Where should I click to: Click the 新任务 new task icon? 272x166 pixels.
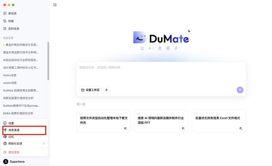tap(5, 13)
